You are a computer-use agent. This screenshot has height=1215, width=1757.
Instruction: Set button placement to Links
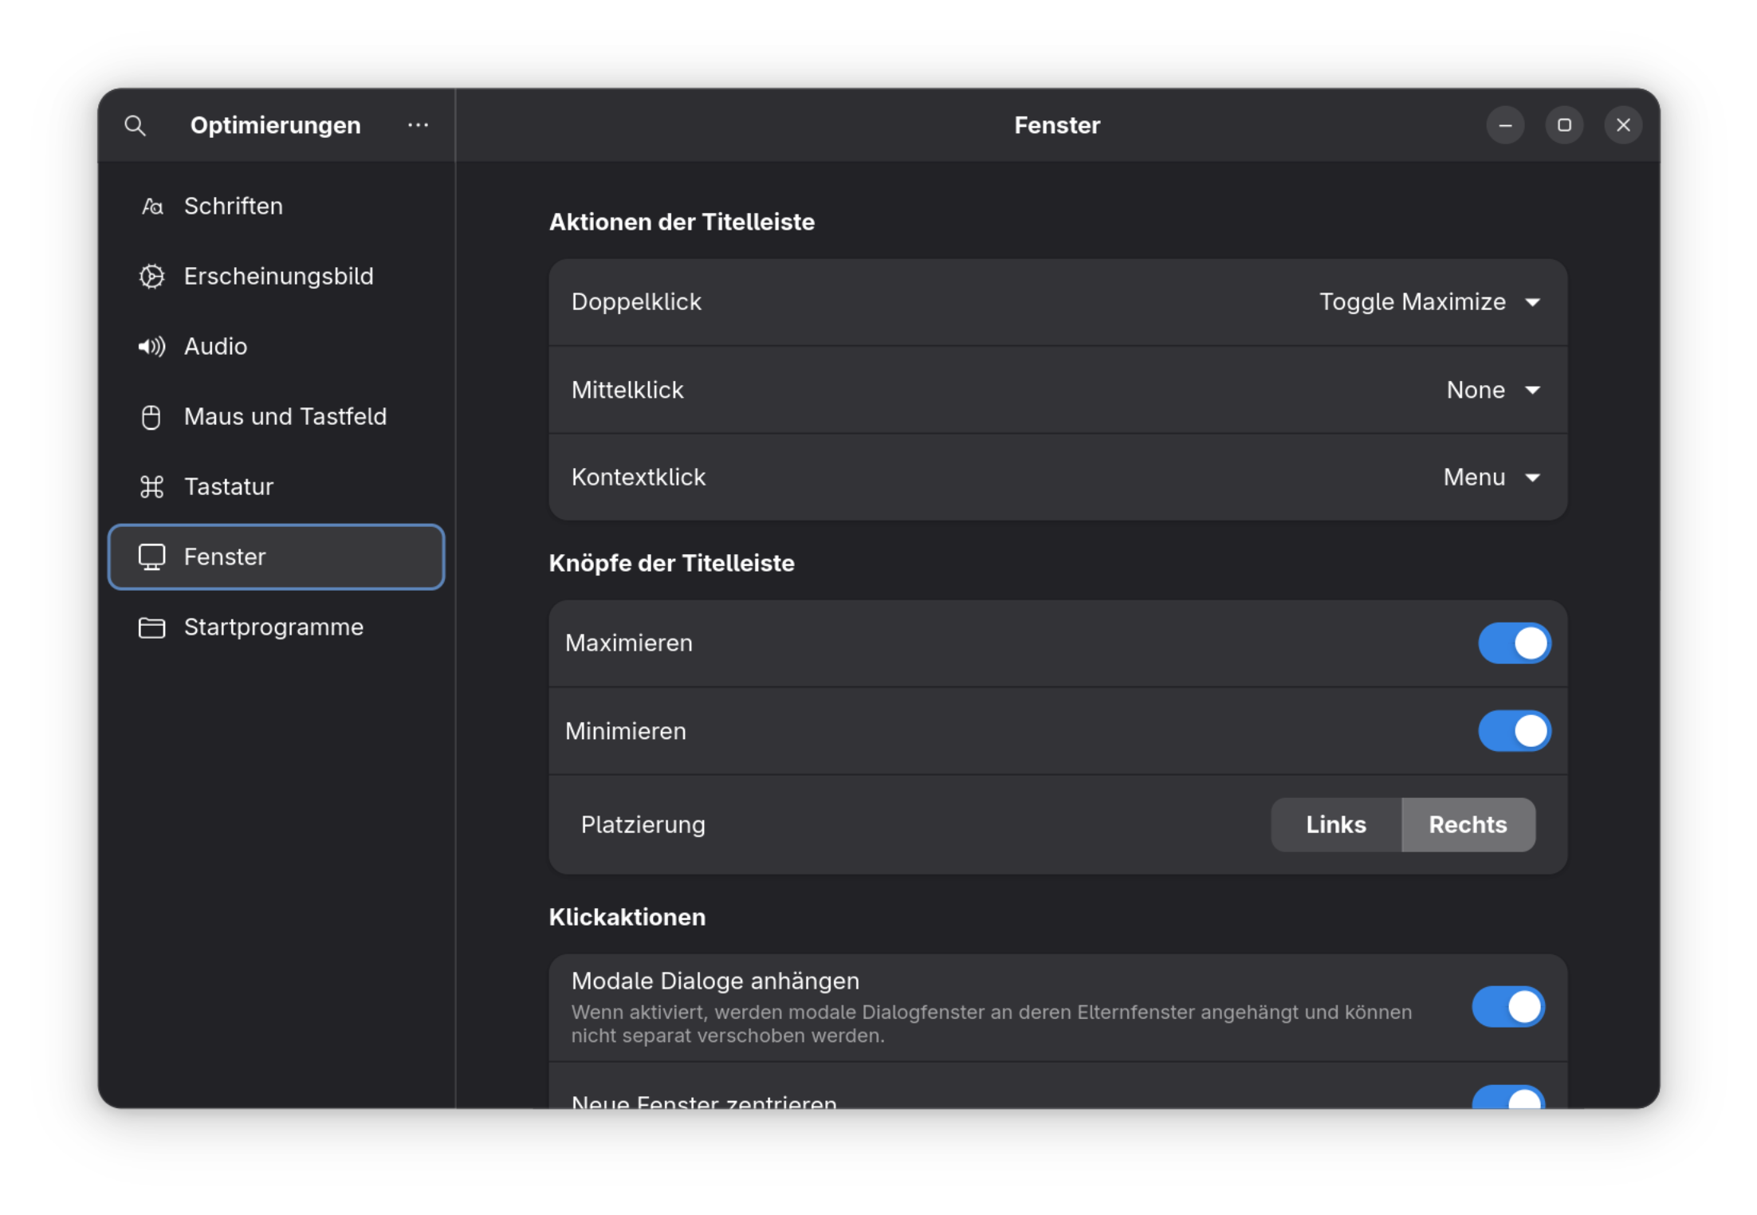(1336, 825)
